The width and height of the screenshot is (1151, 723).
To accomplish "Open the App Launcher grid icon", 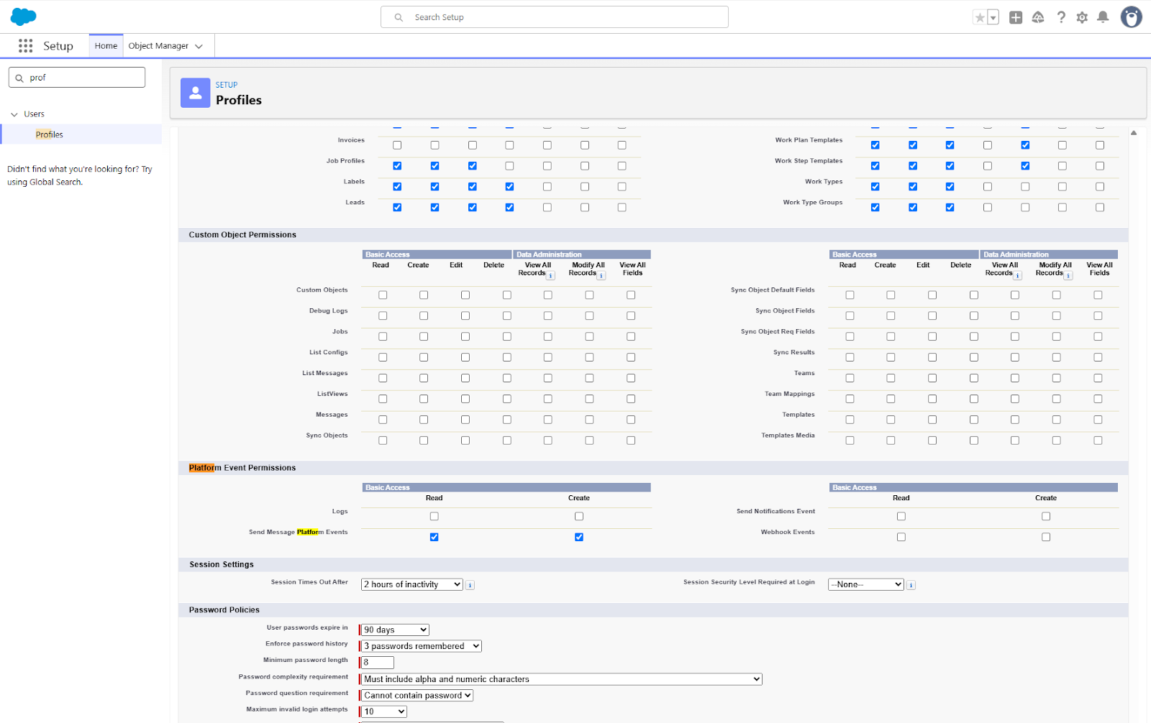I will pyautogui.click(x=25, y=46).
